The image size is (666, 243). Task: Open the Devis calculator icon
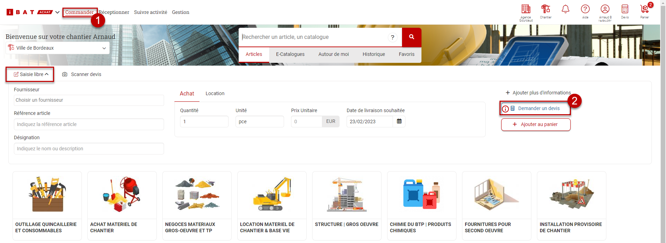click(625, 9)
